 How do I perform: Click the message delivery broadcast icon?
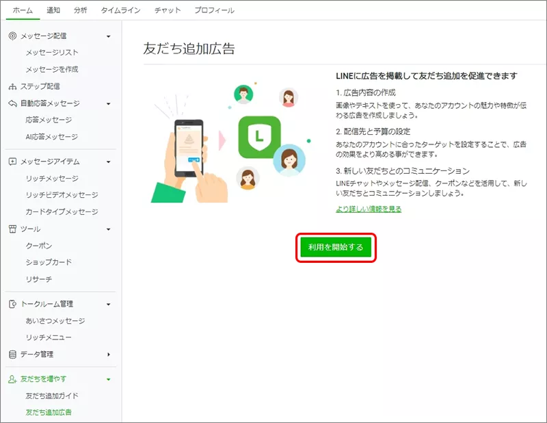(x=12, y=36)
